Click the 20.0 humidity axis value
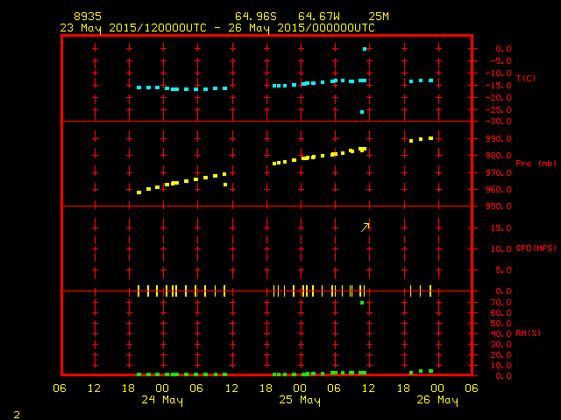This screenshot has height=420, width=561. pos(501,355)
